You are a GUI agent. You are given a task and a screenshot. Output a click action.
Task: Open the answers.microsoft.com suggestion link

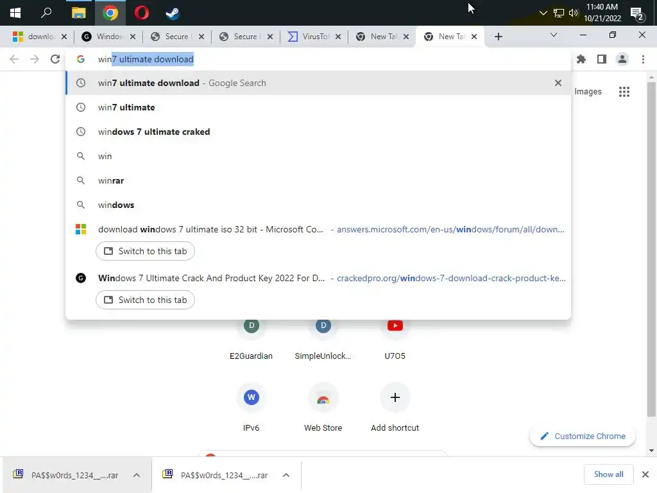[x=450, y=229]
